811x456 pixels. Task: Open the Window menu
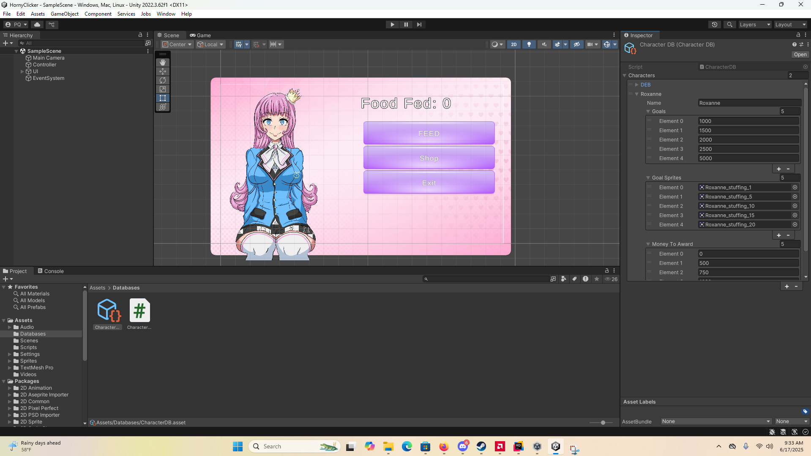tap(166, 14)
